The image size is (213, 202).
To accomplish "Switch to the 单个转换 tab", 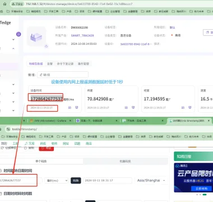I will pyautogui.click(x=41, y=161).
